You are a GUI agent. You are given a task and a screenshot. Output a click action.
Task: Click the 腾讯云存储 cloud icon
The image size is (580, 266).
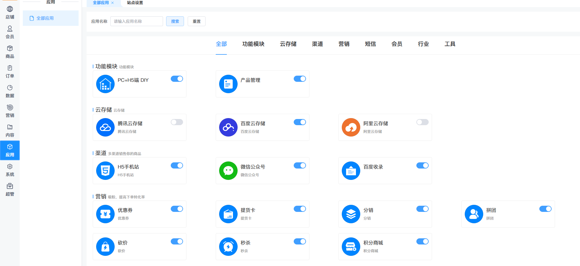click(x=105, y=127)
